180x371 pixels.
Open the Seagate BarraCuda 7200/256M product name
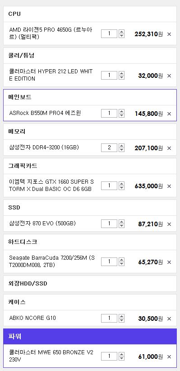[52, 261]
